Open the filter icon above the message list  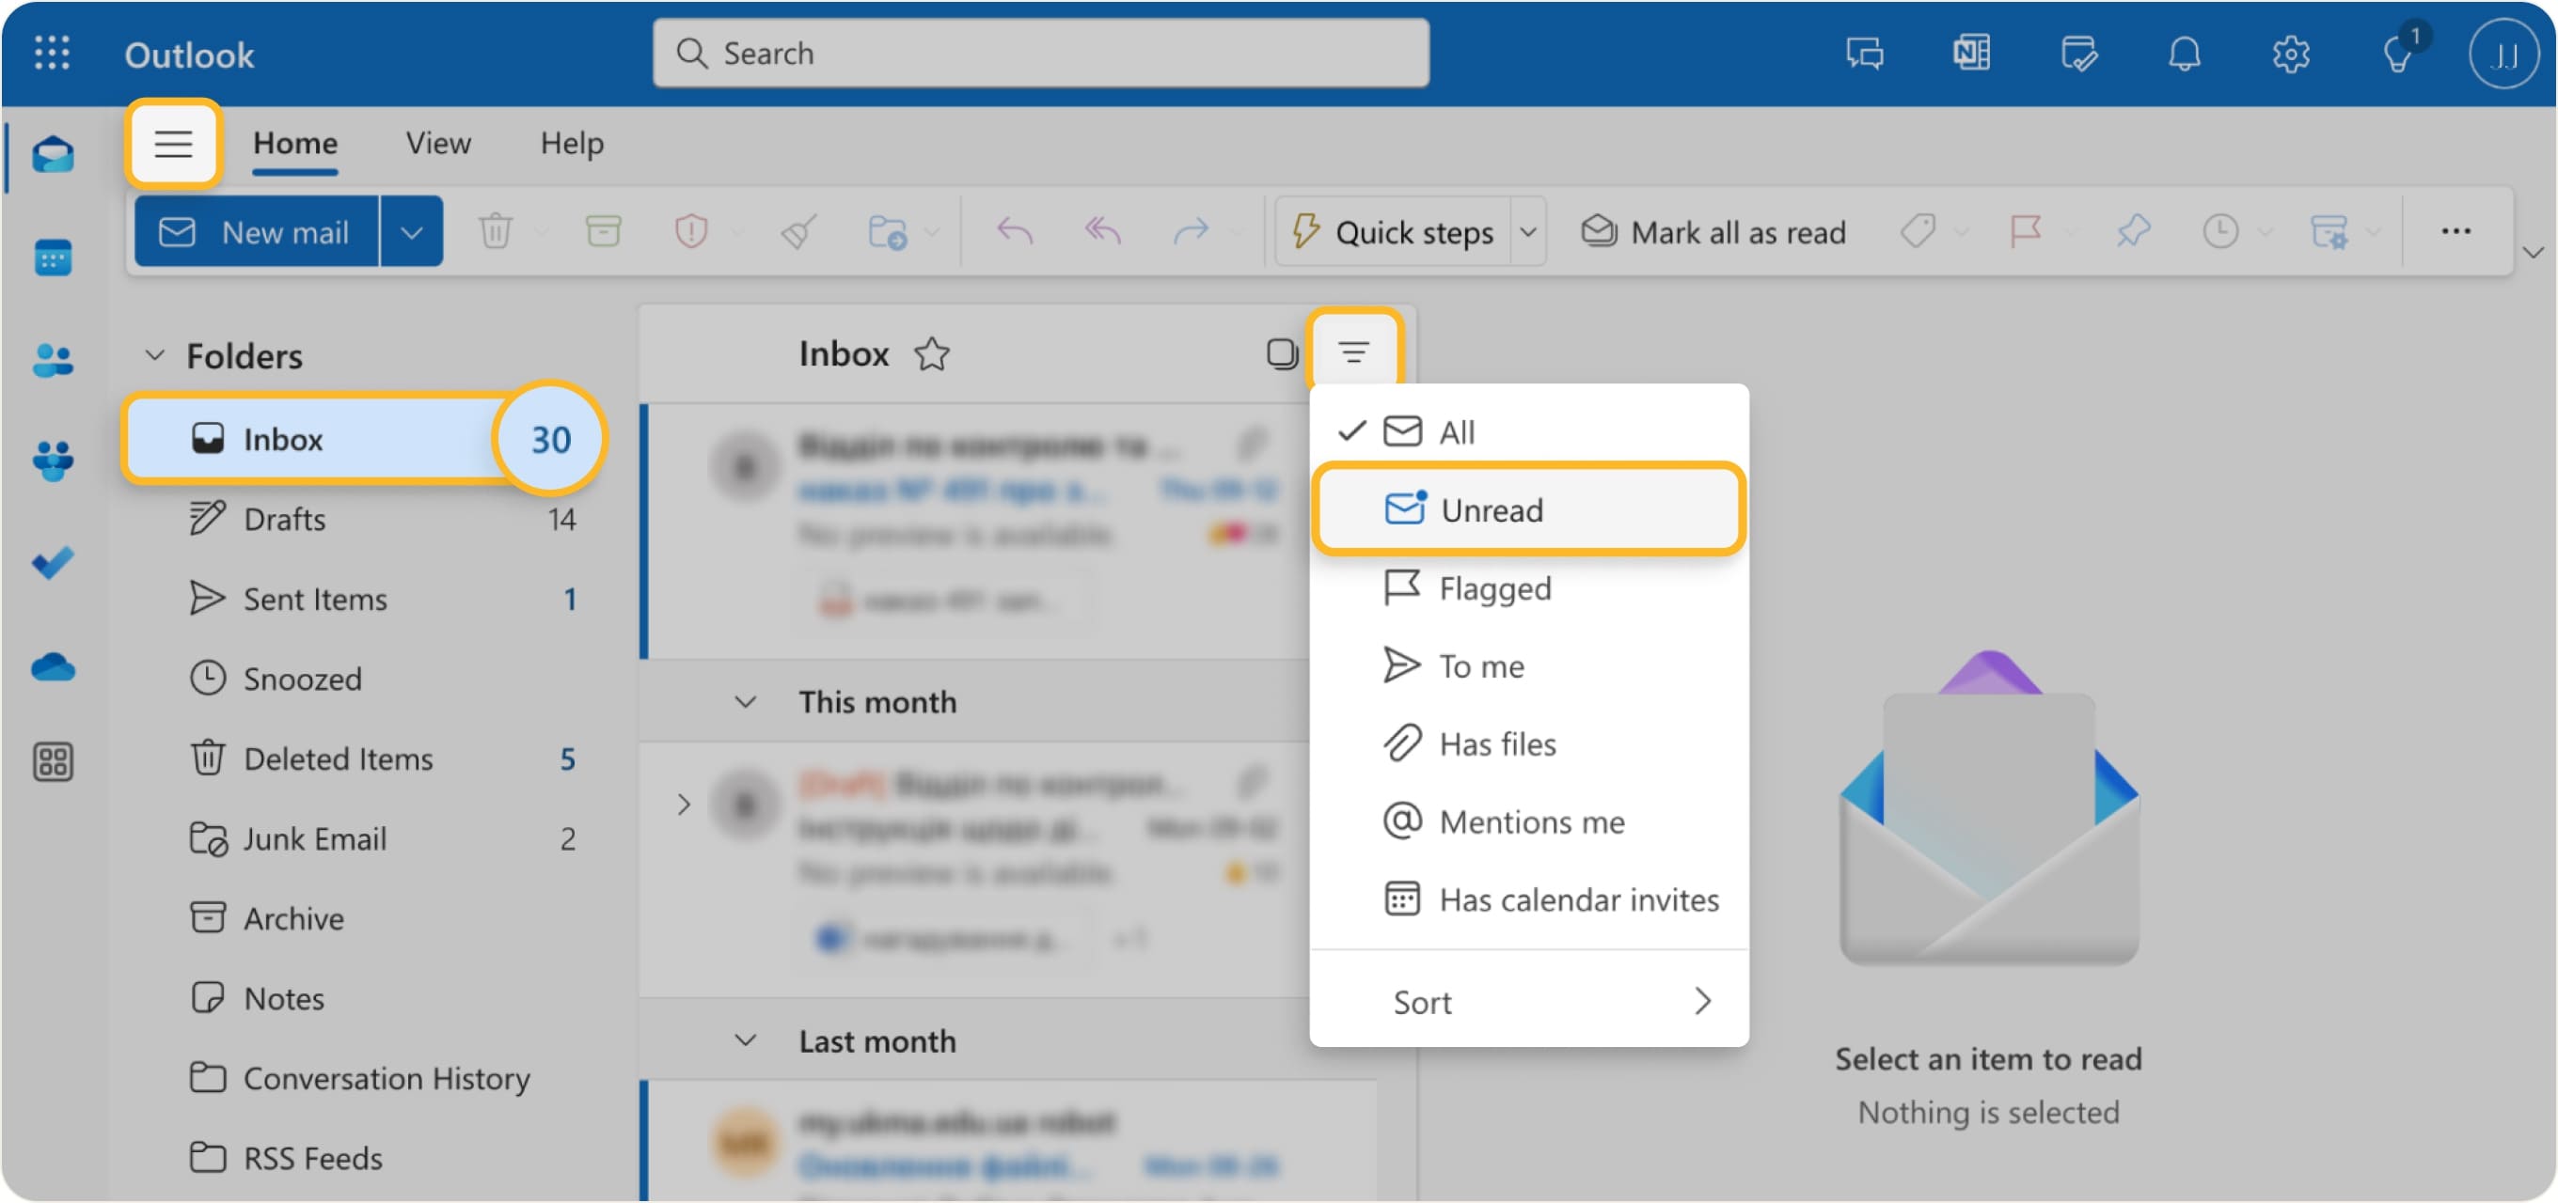[x=1354, y=351]
